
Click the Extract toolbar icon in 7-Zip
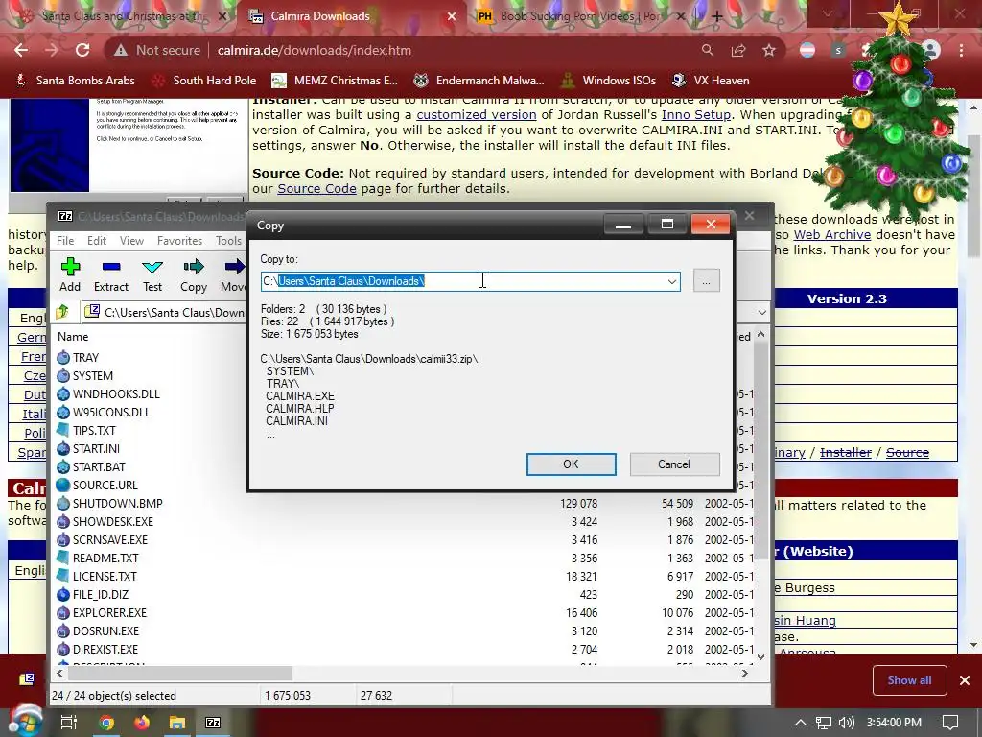111,267
